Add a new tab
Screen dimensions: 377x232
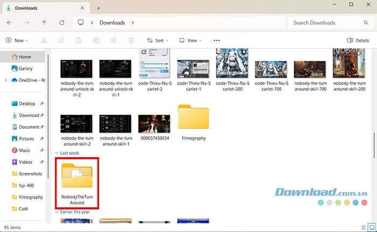coord(99,8)
